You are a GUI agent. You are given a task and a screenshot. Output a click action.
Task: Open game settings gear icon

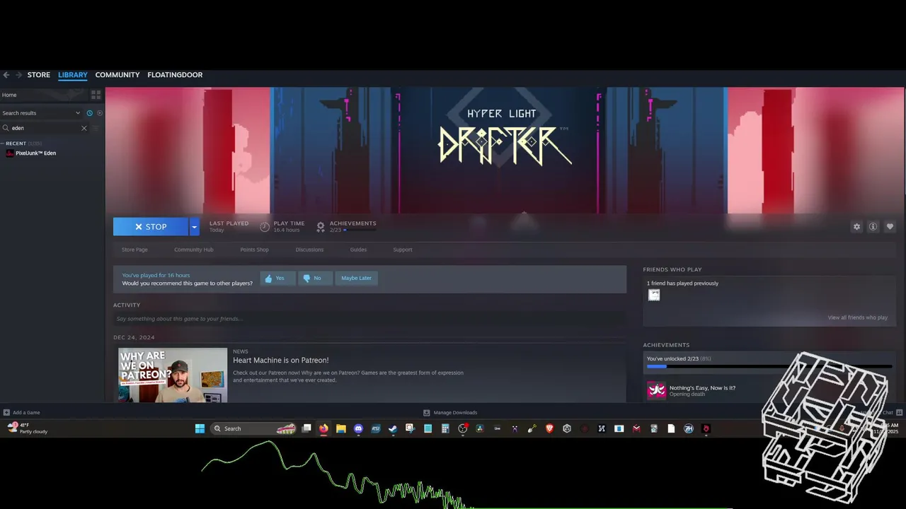tap(856, 227)
